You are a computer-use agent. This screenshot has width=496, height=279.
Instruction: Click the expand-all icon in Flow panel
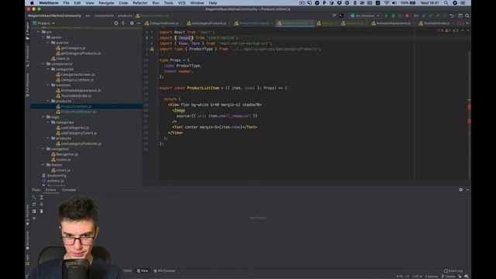click(x=41, y=198)
